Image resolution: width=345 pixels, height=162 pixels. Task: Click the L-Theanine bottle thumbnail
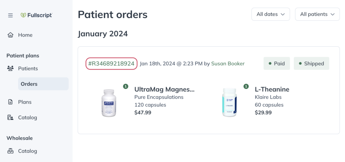coord(229,102)
